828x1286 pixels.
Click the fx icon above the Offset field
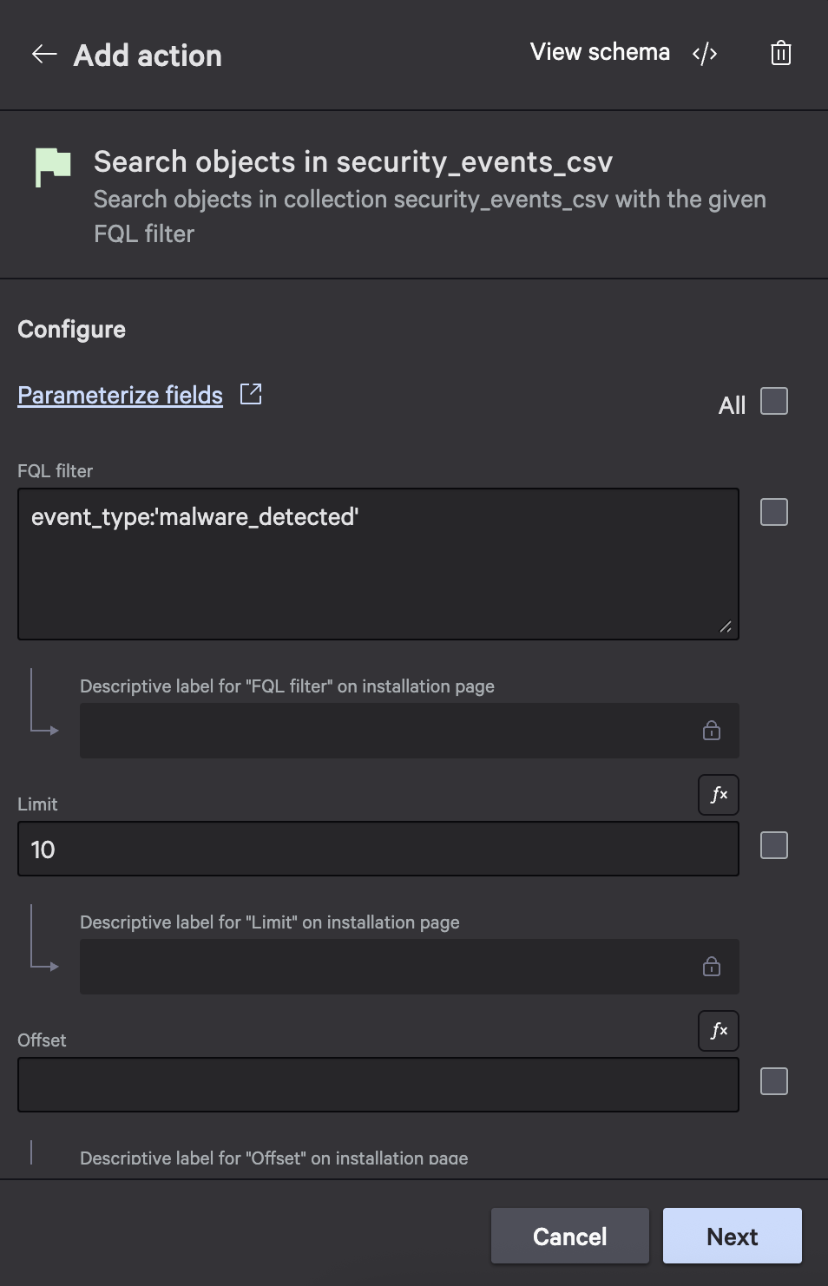(x=718, y=1030)
